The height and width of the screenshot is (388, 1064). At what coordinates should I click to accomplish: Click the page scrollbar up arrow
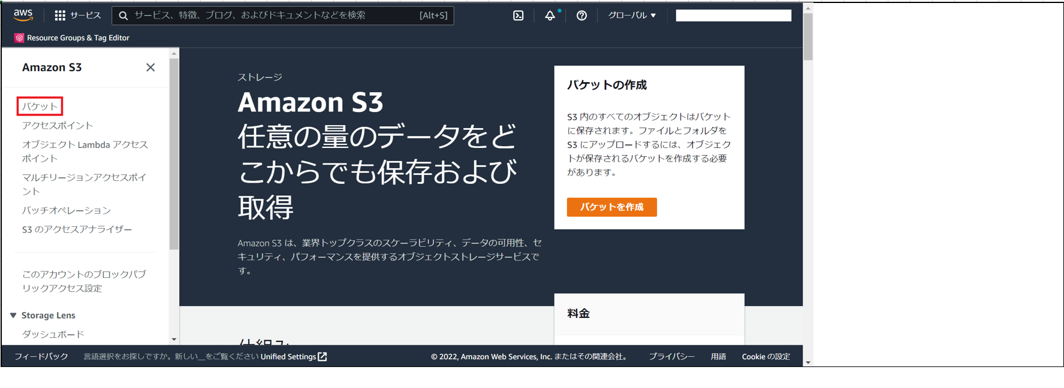click(808, 8)
